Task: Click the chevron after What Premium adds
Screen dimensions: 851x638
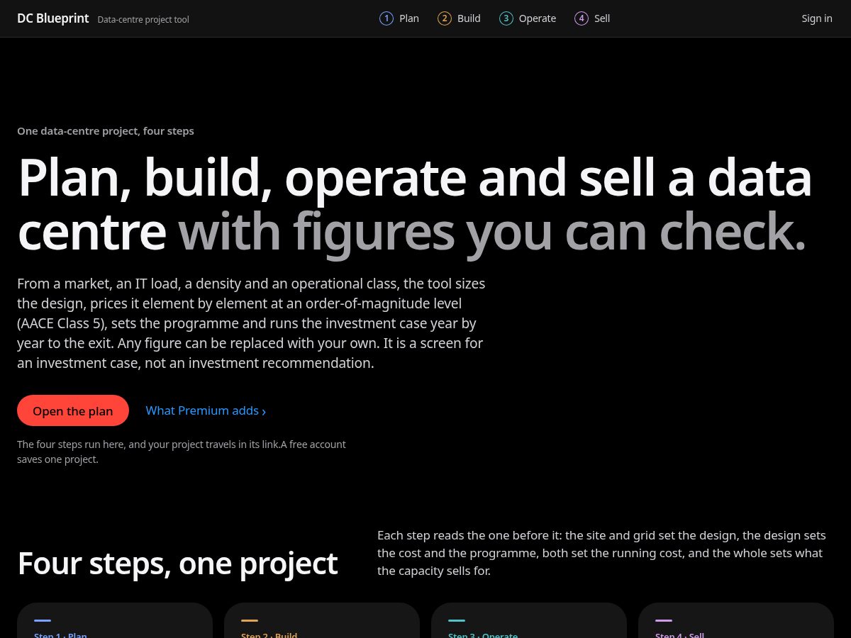Action: click(264, 412)
